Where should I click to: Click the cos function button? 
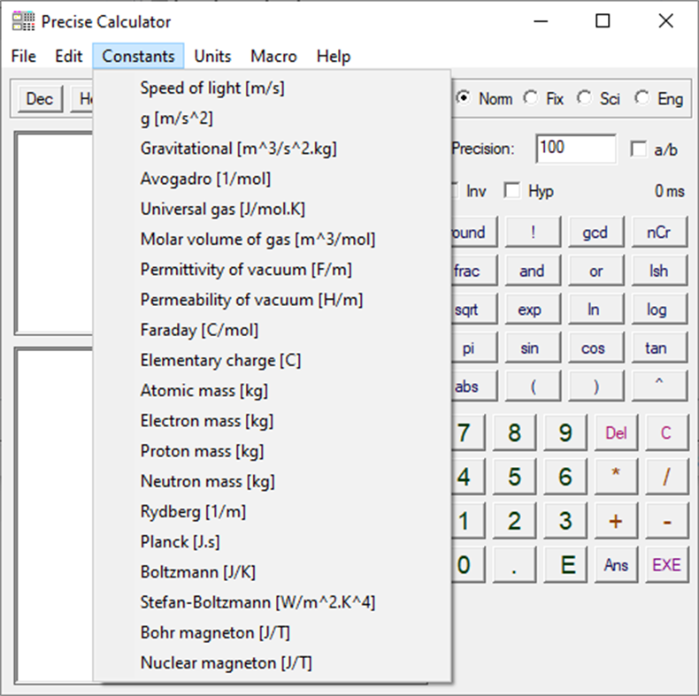[x=596, y=348]
